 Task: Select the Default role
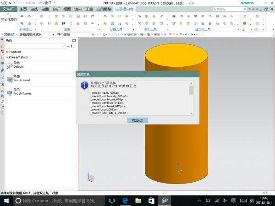tap(41, 66)
